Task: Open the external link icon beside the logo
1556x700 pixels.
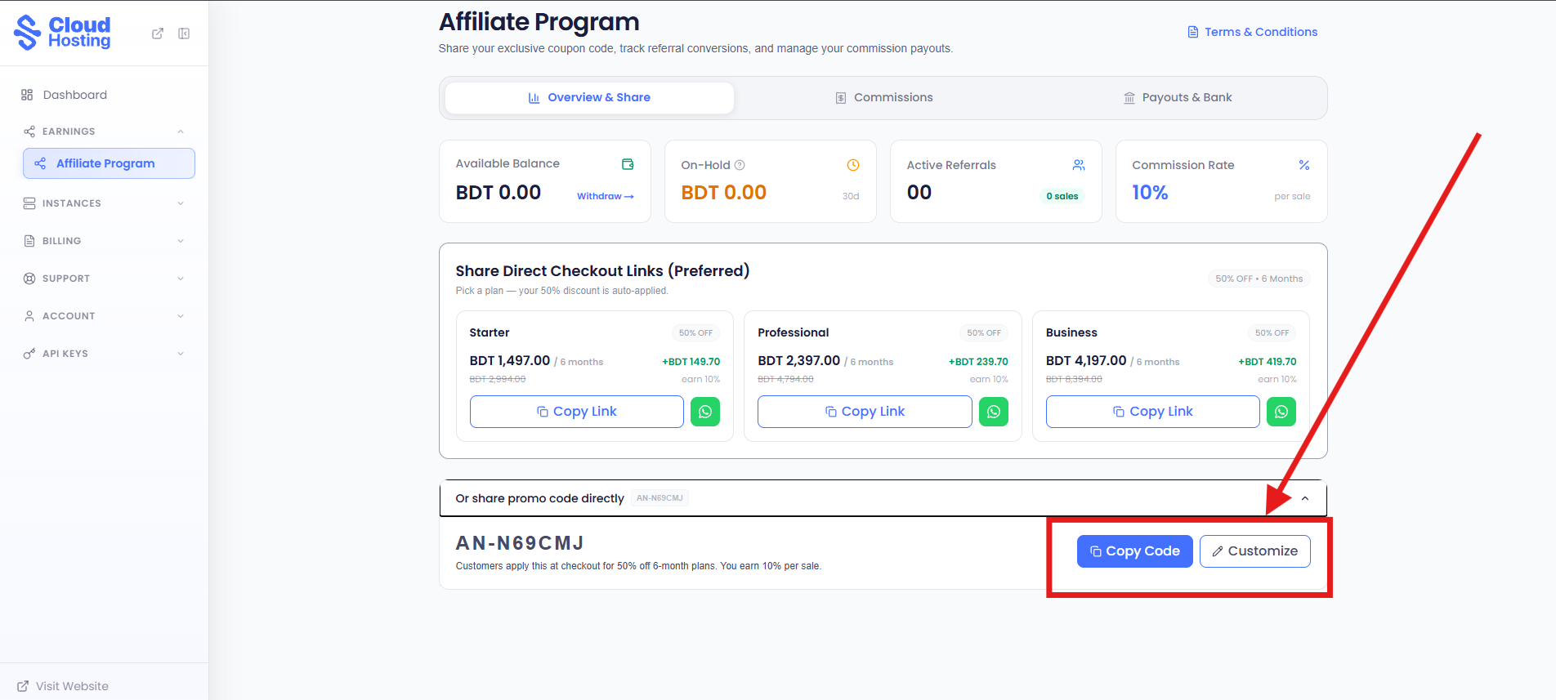Action: [x=158, y=33]
